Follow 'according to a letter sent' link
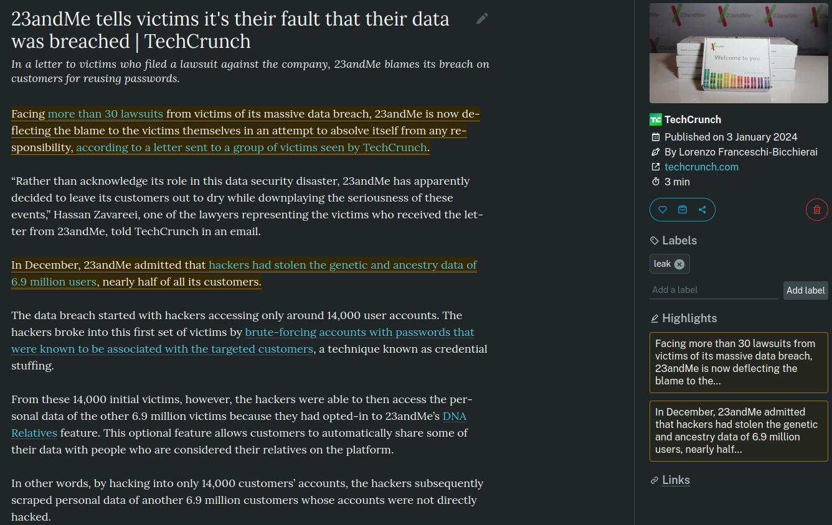 coord(252,147)
